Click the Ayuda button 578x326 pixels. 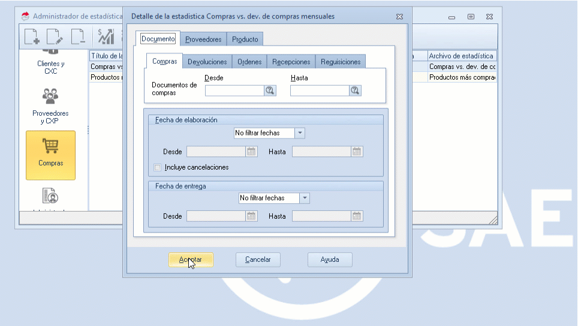coord(330,260)
